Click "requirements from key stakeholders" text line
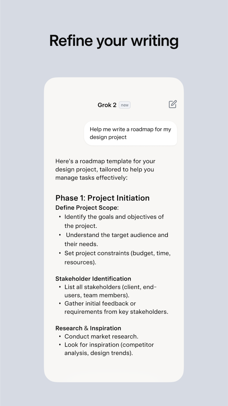The height and width of the screenshot is (406, 228). click(x=116, y=312)
